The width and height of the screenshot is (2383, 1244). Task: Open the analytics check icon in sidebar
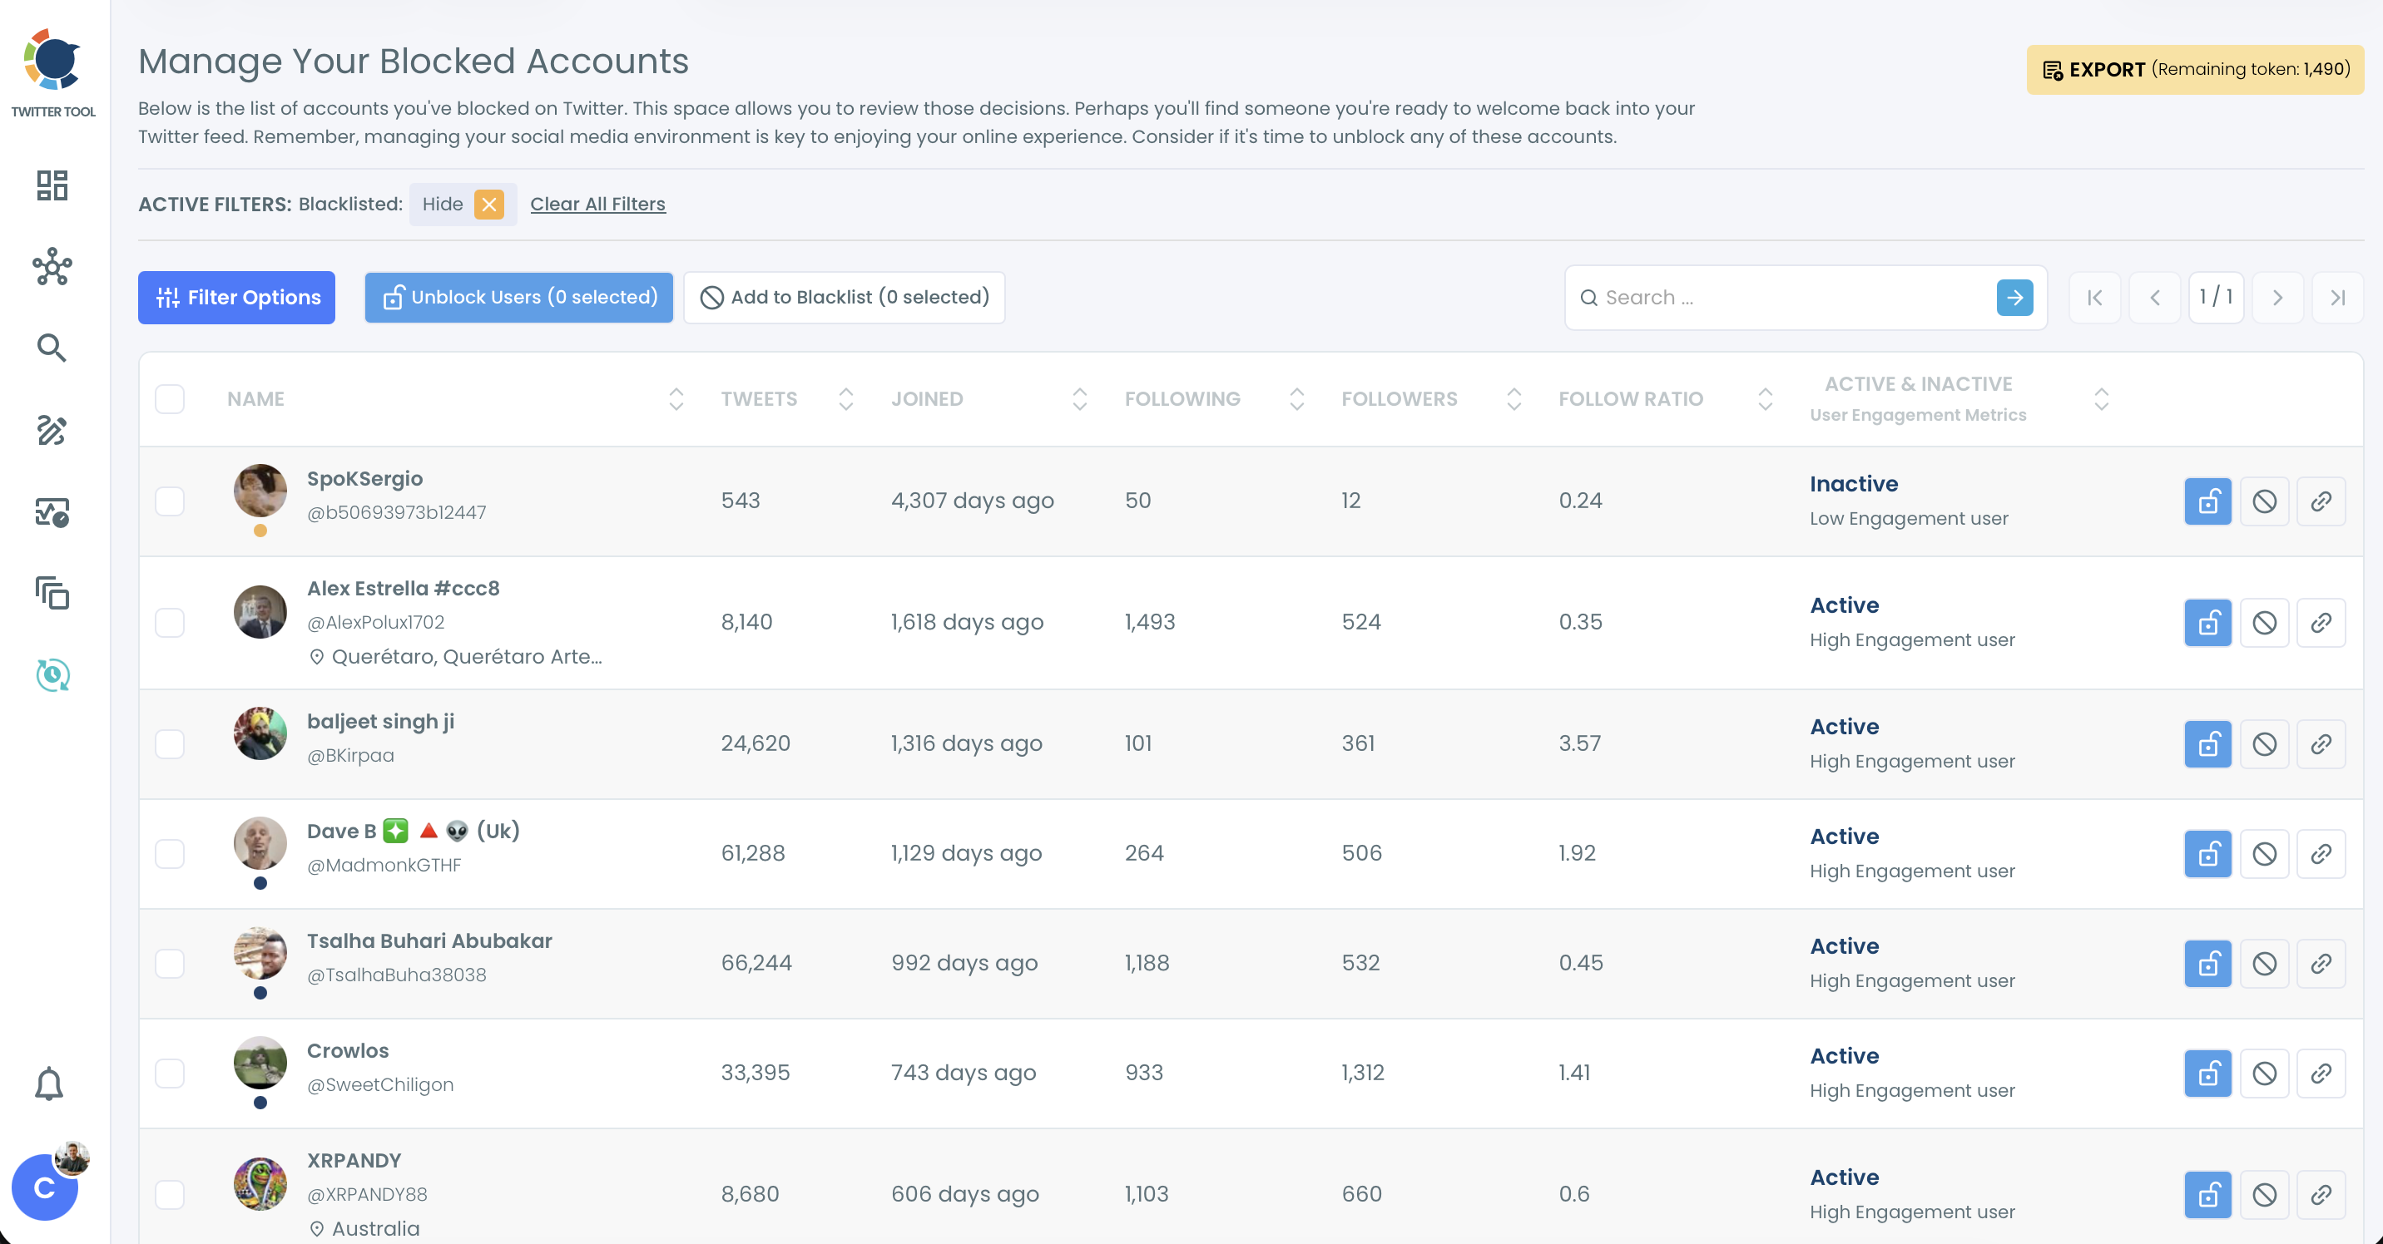[x=52, y=512]
